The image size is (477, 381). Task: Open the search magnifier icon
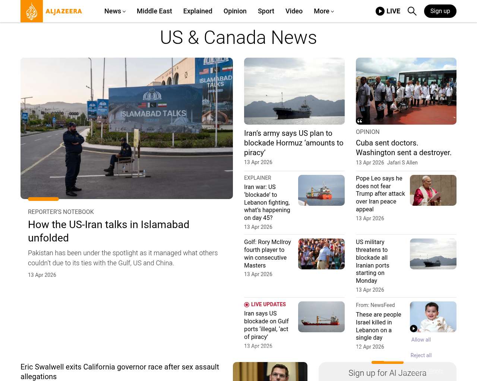coord(412,11)
